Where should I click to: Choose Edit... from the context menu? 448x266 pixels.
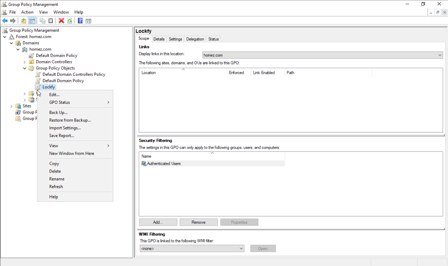point(75,95)
